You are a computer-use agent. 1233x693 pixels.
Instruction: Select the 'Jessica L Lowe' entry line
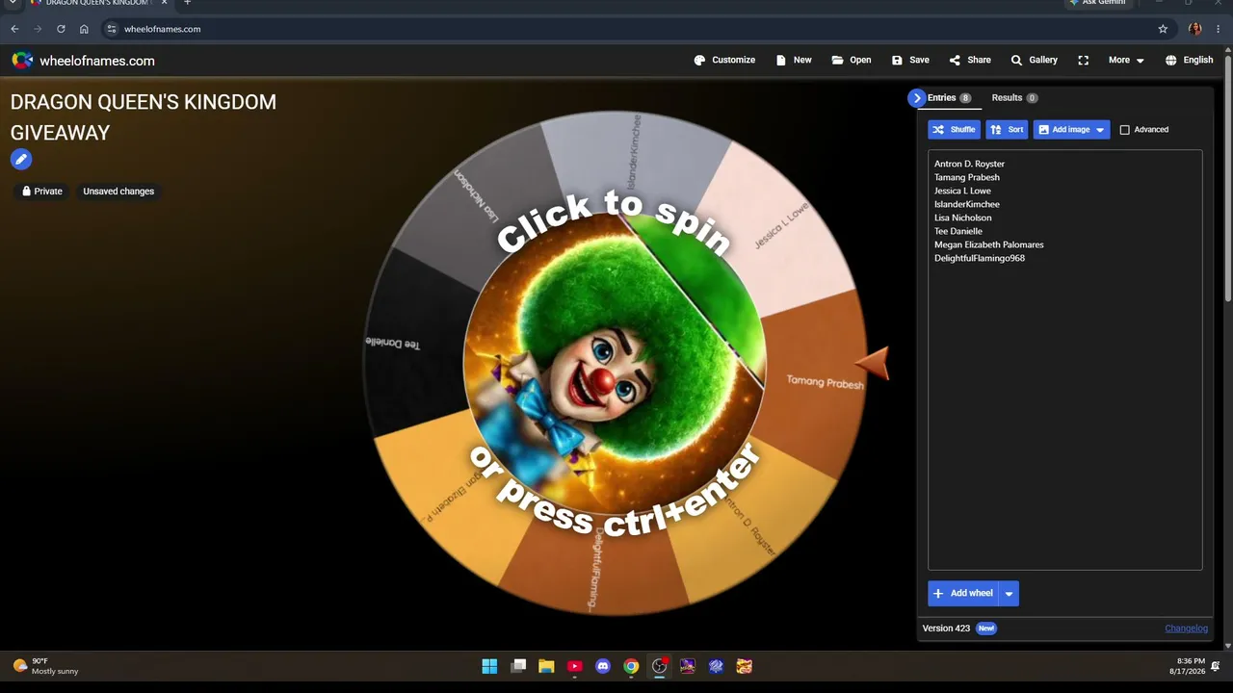point(962,191)
